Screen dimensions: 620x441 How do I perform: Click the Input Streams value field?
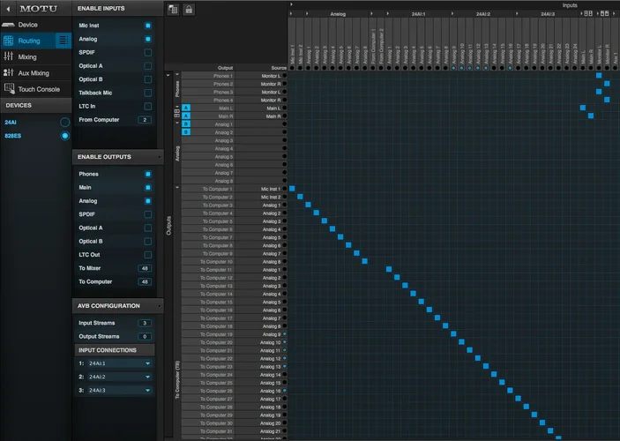tap(144, 323)
